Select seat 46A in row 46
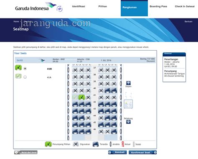 click(x=75, y=131)
